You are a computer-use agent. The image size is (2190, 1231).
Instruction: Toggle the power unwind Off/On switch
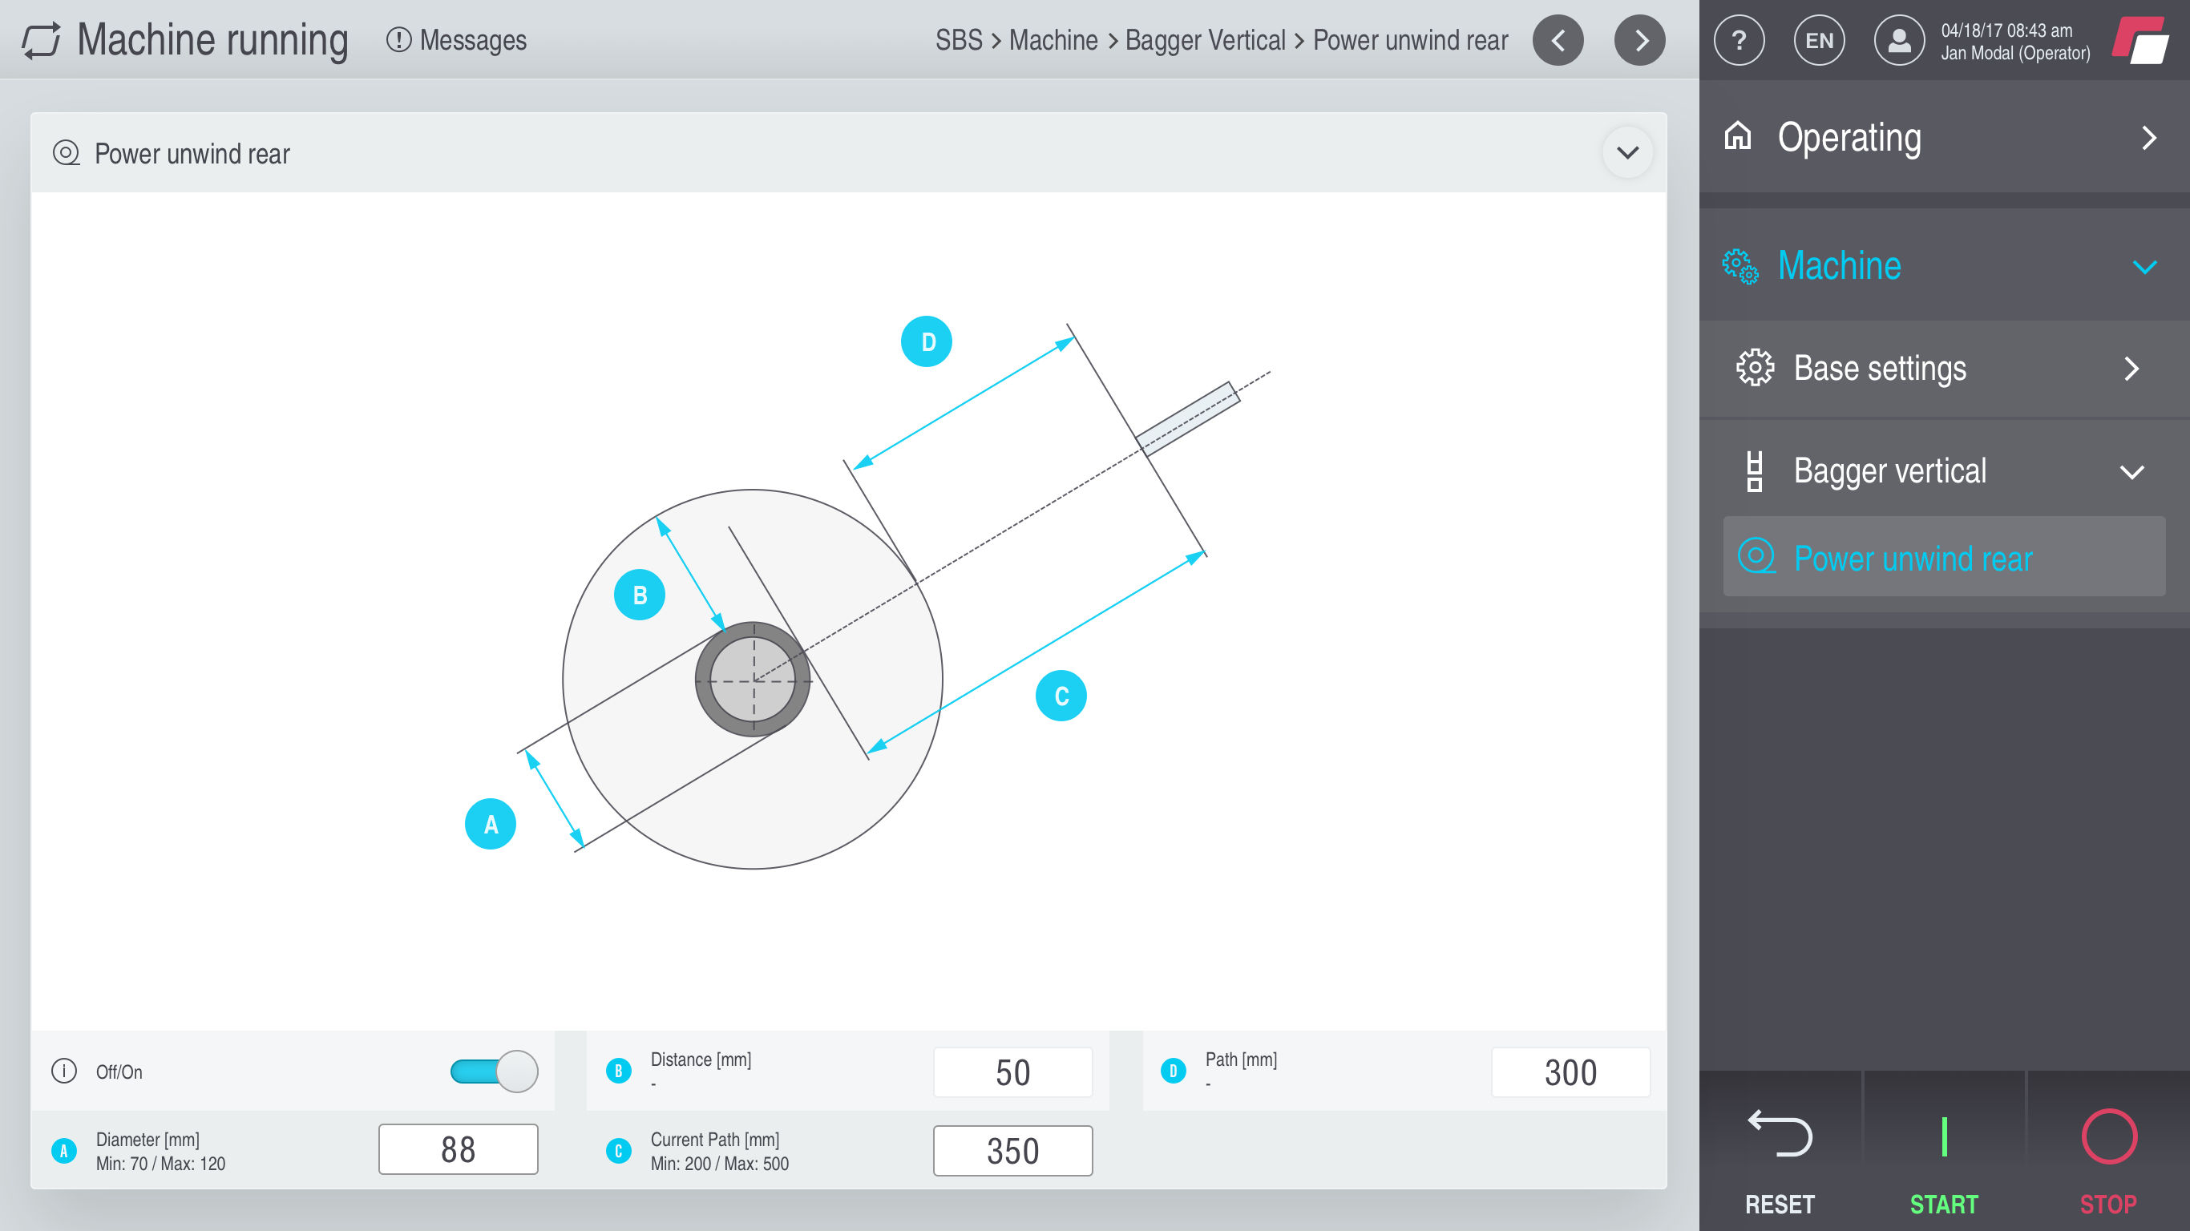click(495, 1071)
